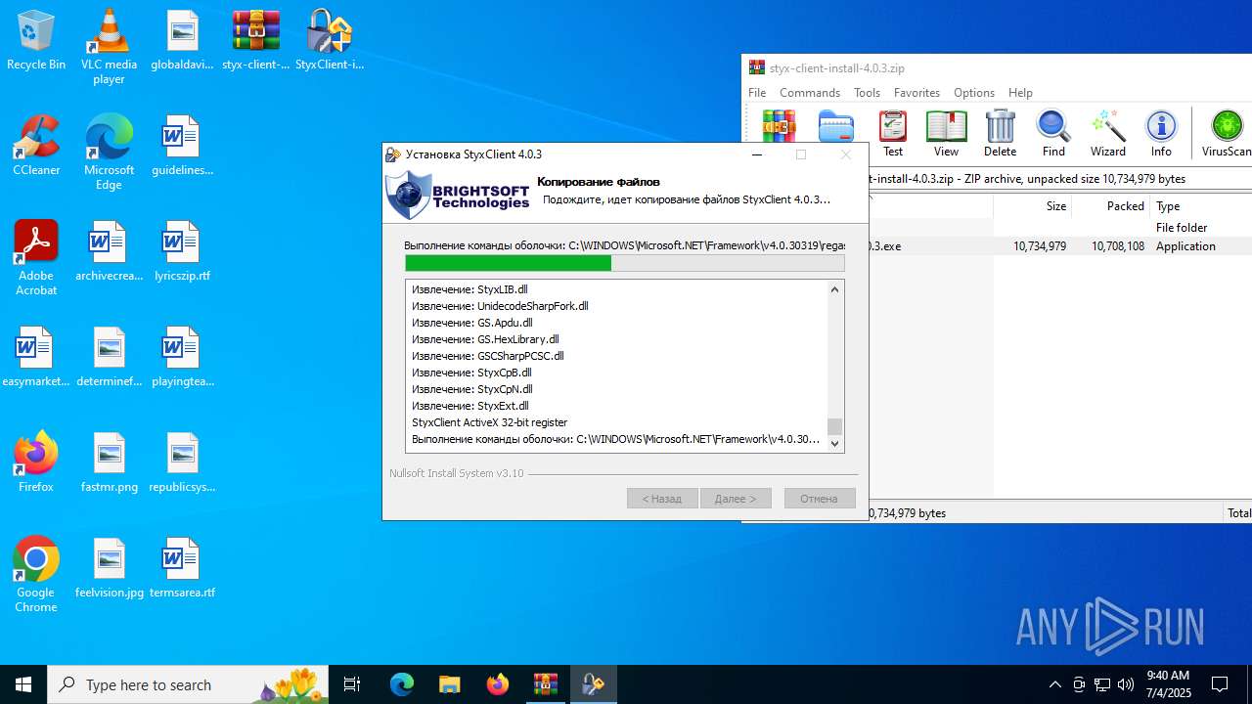Click WinRAR Find toolbar icon
Viewport: 1252px width, 704px height.
1053,134
